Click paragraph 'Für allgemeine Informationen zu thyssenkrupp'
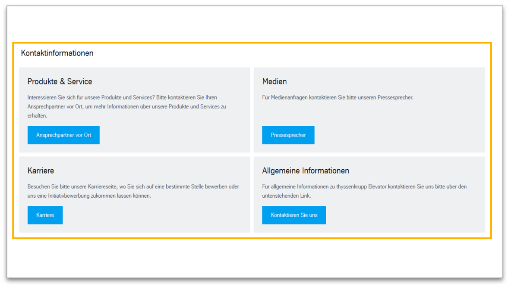Viewport: 511px width, 286px height. point(364,191)
